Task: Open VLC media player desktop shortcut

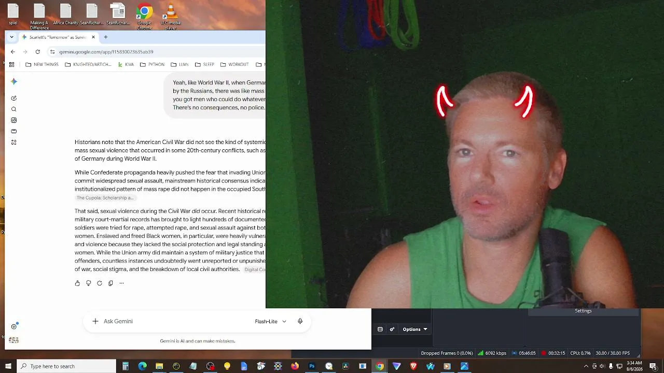Action: 171,16
